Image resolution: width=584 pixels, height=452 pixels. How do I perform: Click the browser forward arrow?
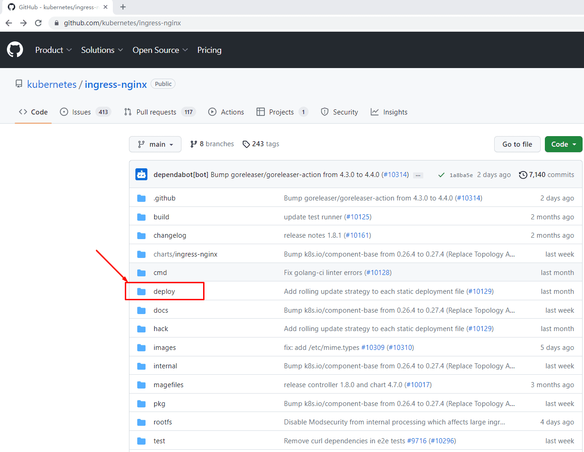tap(23, 23)
